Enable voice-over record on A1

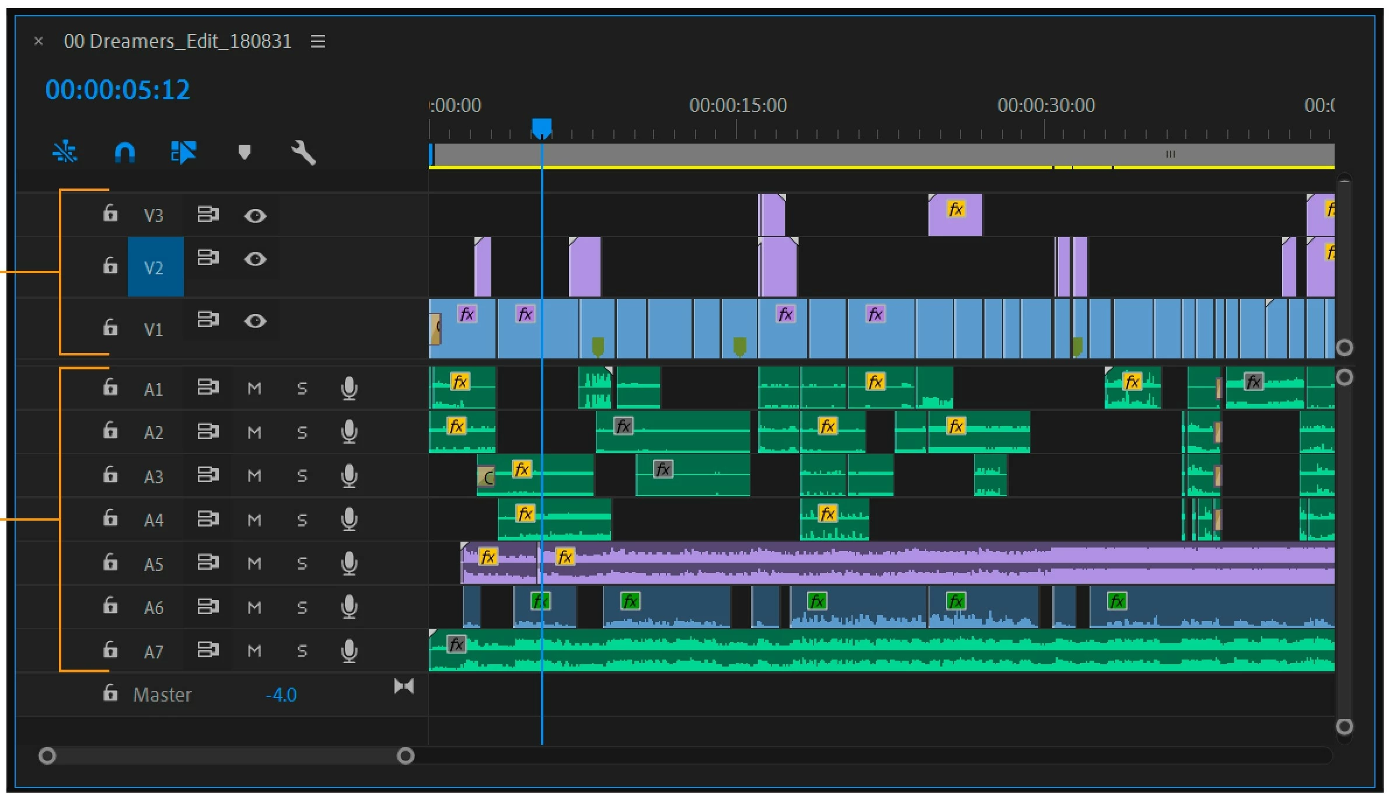tap(349, 388)
